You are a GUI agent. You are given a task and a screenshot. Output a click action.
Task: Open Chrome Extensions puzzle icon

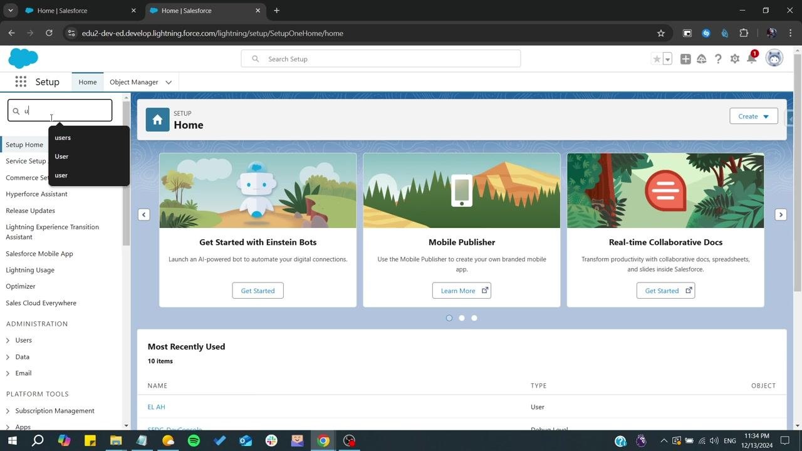coord(744,33)
